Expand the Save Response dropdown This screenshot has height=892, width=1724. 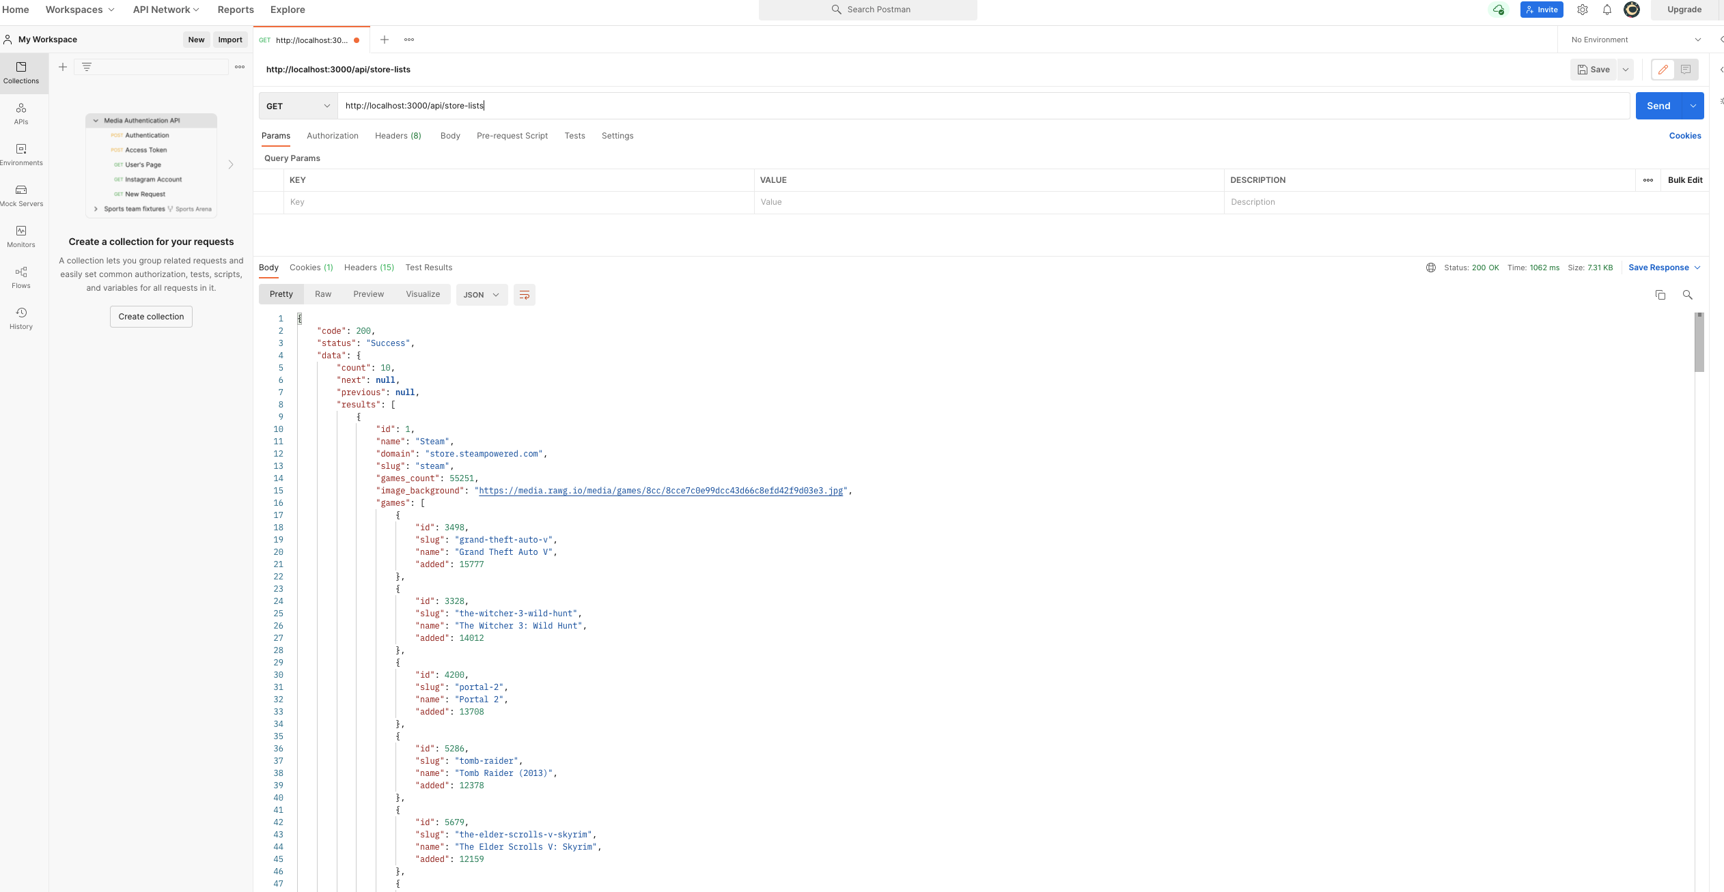coord(1665,268)
